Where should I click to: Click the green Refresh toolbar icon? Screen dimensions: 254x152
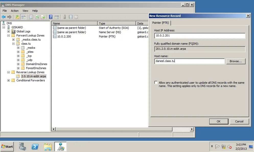(37, 17)
